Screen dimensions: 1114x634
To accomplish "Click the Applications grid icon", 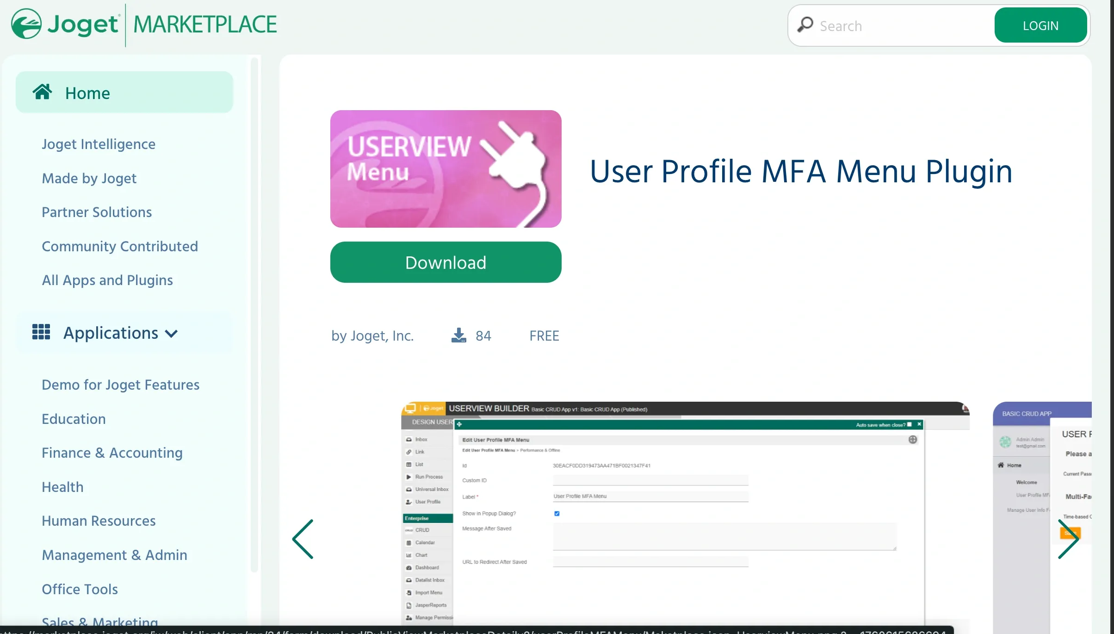I will (x=41, y=332).
